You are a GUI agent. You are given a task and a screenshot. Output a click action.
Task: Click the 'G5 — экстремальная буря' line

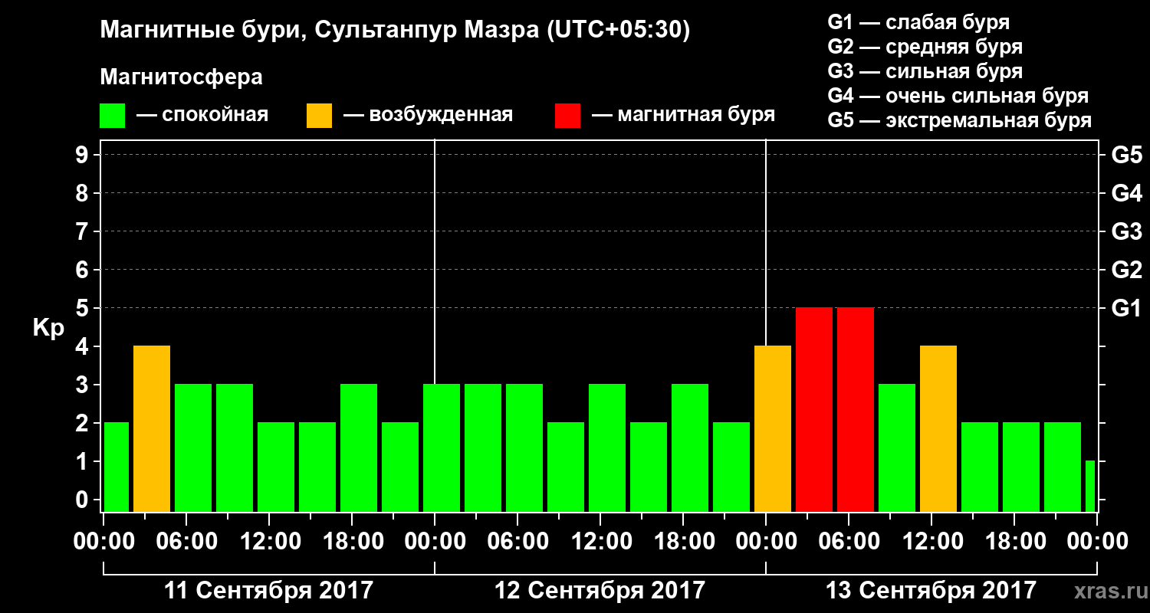tap(959, 120)
